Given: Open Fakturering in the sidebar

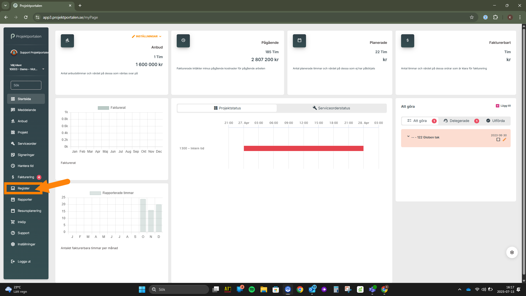Looking at the screenshot, I should [26, 177].
